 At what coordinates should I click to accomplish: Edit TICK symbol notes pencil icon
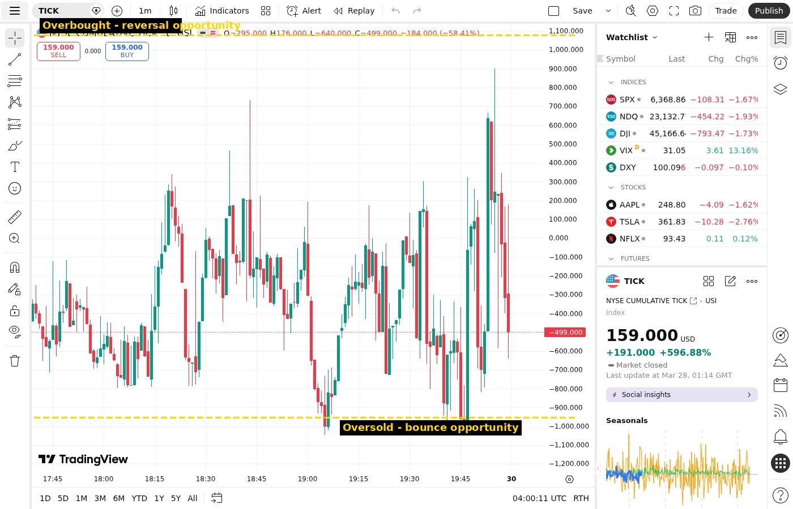tap(730, 281)
